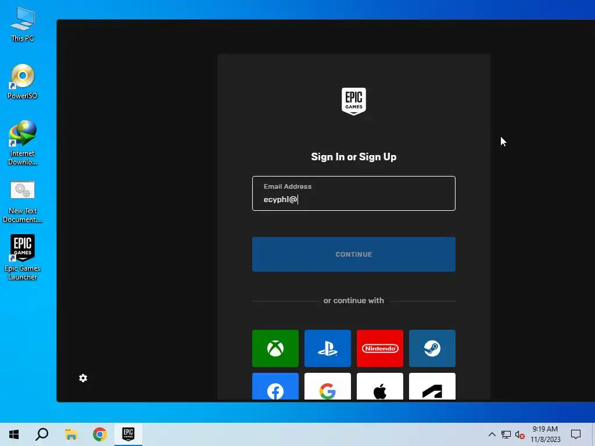Sign in with the PlayStation button

click(x=328, y=348)
